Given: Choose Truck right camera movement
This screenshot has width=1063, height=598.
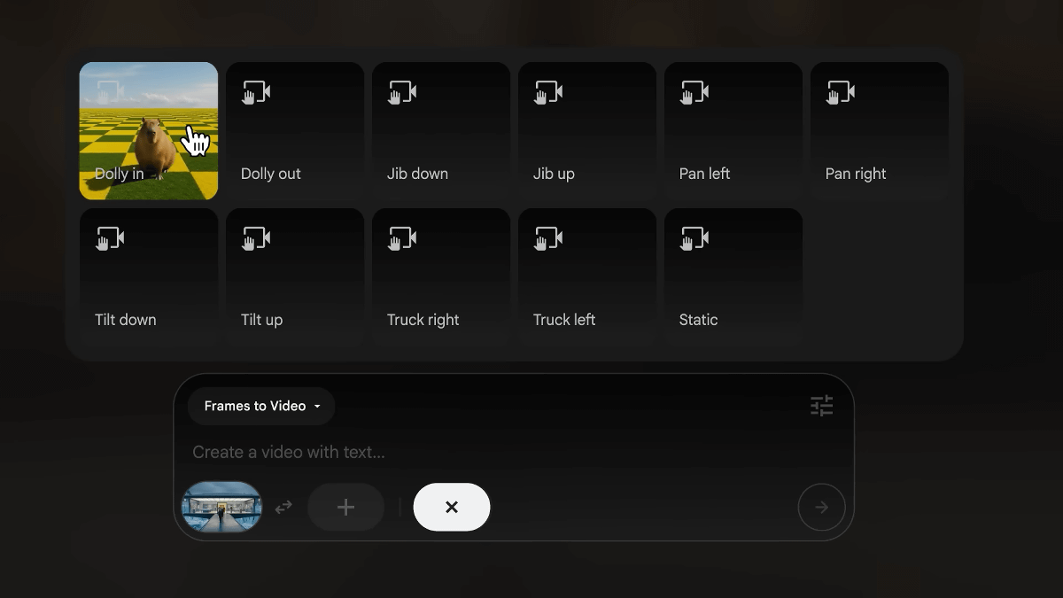Looking at the screenshot, I should (441, 277).
